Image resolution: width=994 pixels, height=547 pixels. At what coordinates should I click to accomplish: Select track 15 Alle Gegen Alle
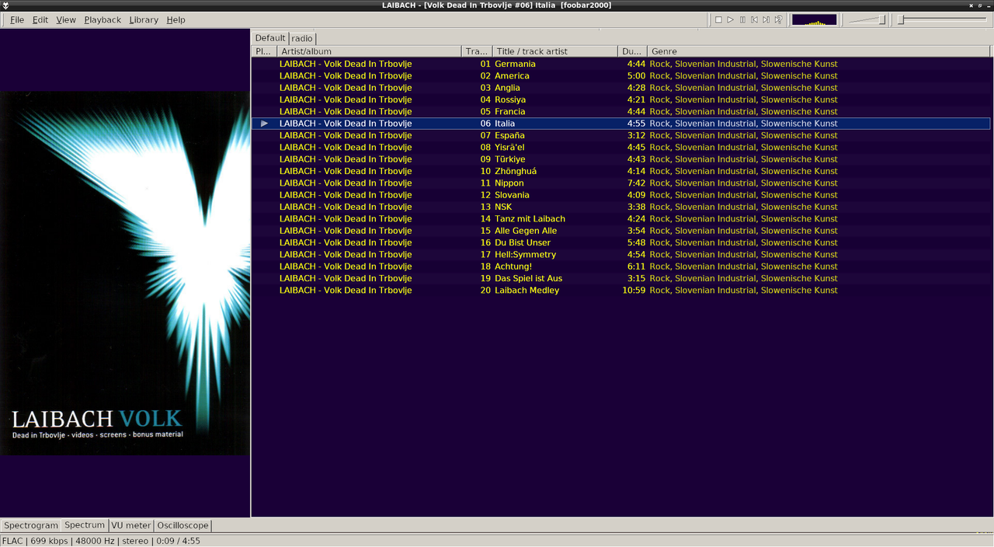(621, 231)
